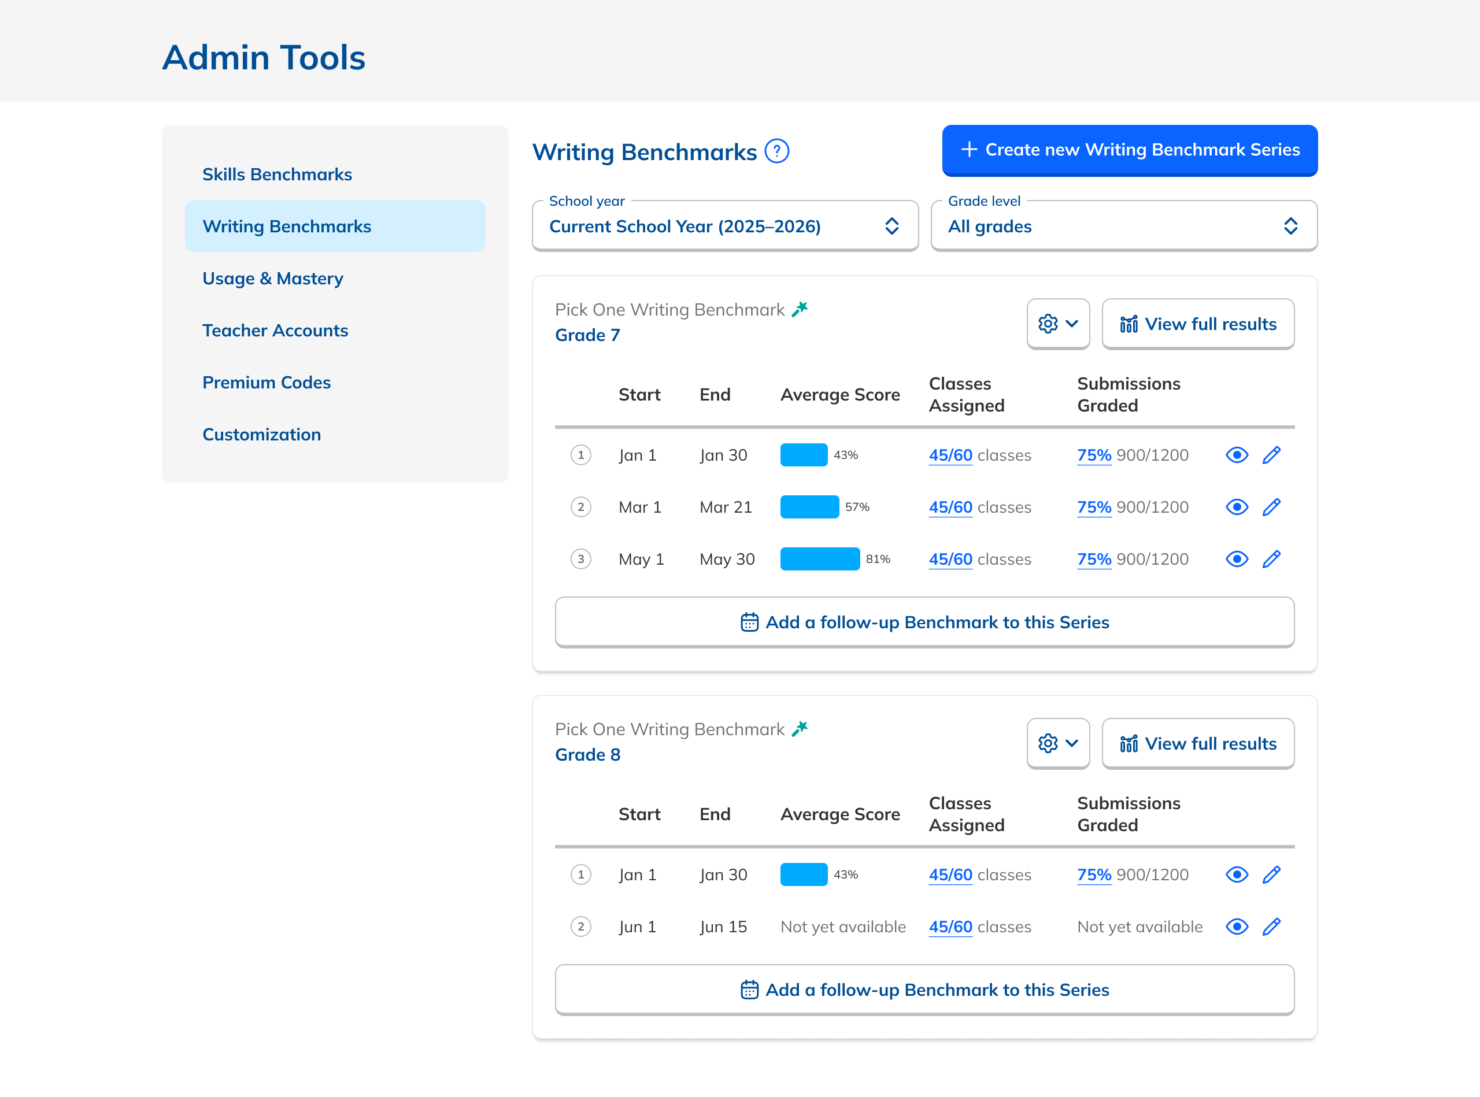The width and height of the screenshot is (1480, 1097).
Task: Click Create new Writing Benchmark Series button
Action: click(1129, 150)
